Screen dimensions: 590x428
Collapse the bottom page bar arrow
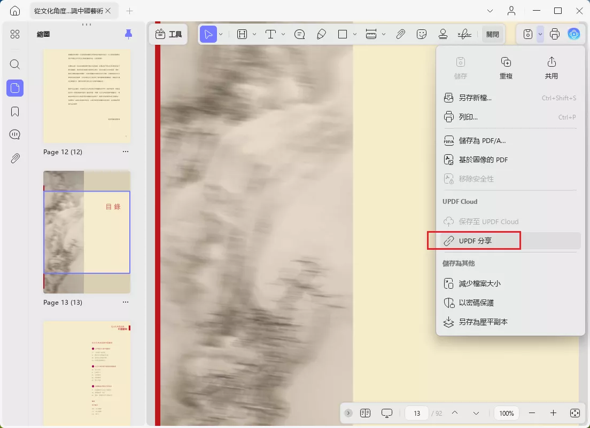coord(348,414)
